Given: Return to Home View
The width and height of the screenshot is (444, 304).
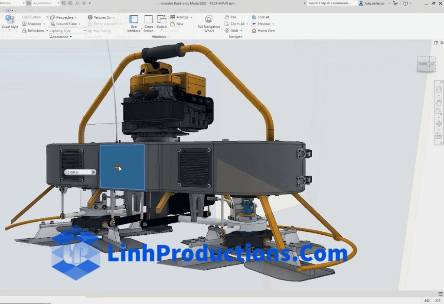Looking at the screenshot, I should coord(263,31).
